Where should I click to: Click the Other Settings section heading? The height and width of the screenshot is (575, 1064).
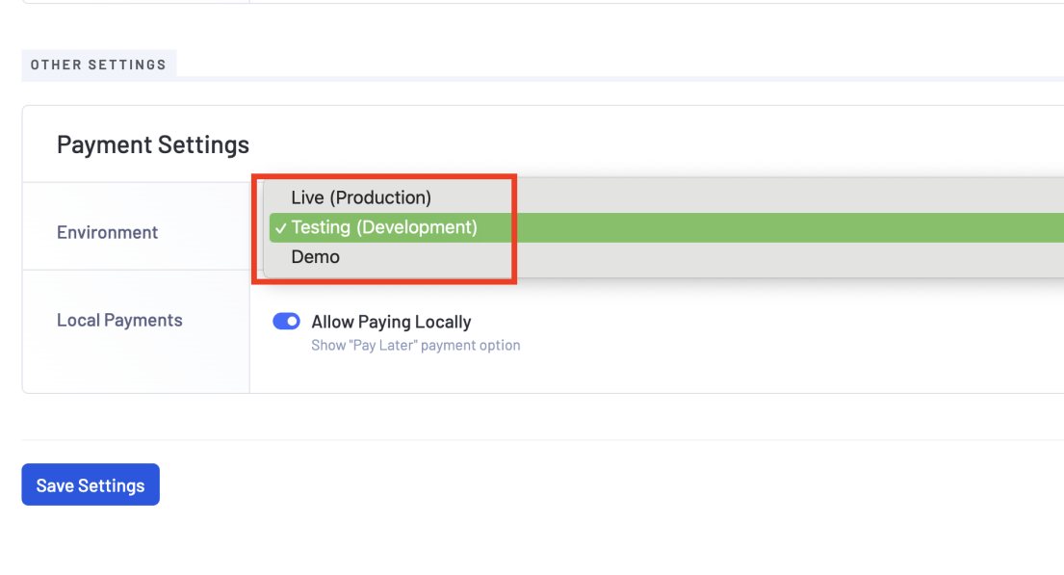[x=98, y=65]
